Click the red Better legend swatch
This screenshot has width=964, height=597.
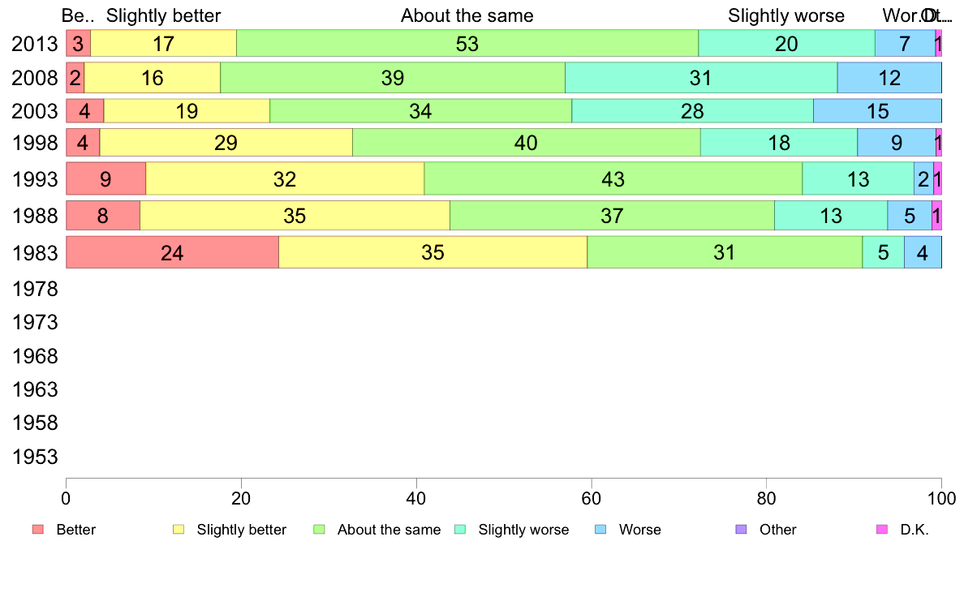(x=37, y=530)
